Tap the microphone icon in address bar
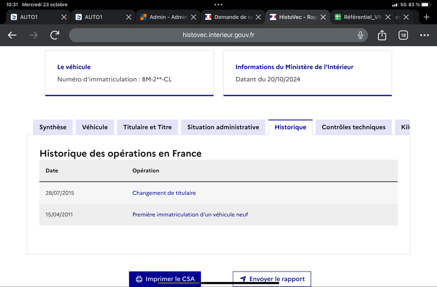437x287 pixels. click(361, 35)
